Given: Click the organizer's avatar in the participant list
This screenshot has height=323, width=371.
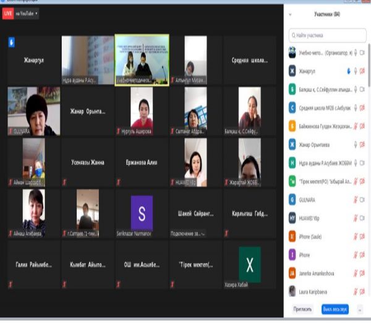Looking at the screenshot, I should pyautogui.click(x=292, y=53).
